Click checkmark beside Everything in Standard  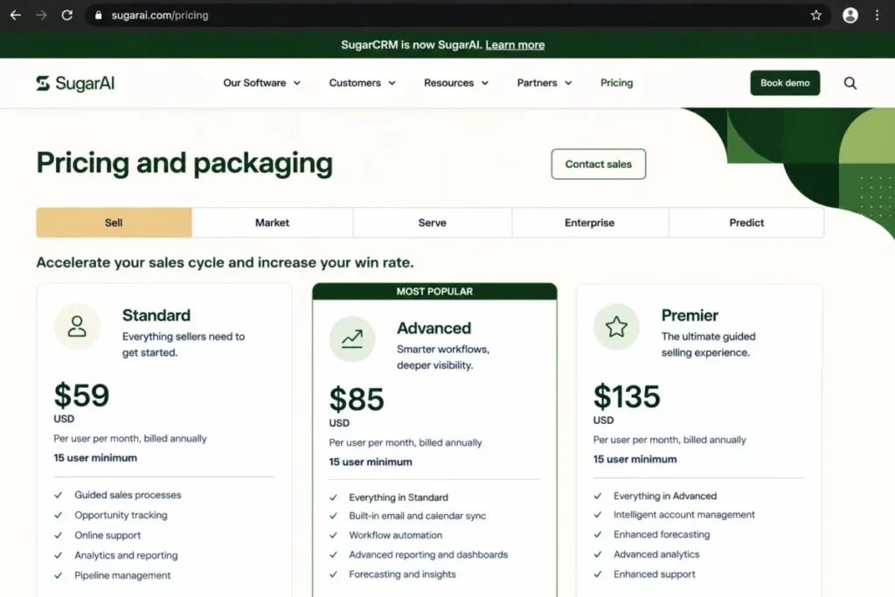point(333,497)
